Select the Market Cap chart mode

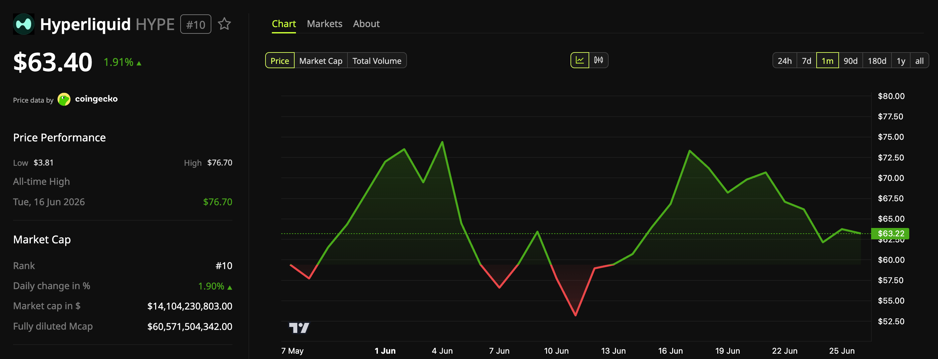321,61
